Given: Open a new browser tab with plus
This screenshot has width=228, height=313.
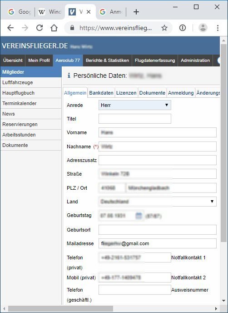Looking at the screenshot, I should click(x=136, y=12).
